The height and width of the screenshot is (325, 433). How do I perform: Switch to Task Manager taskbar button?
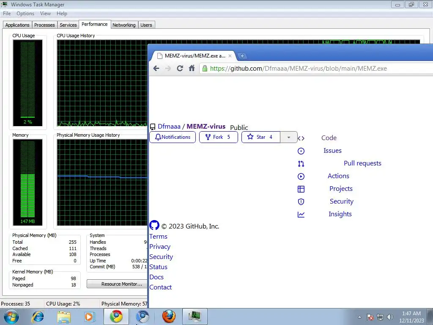coord(195,317)
